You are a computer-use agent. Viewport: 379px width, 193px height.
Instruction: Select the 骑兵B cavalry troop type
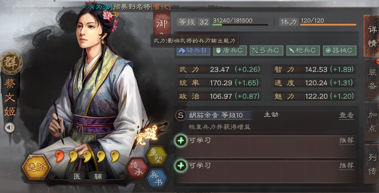193,50
